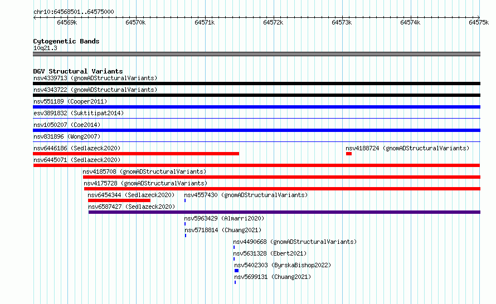Click the 64573k ruler tick label
496x304 pixels.
pyautogui.click(x=342, y=22)
